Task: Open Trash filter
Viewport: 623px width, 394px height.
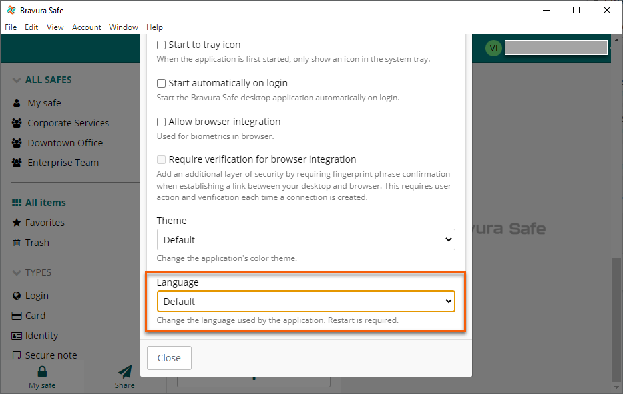Action: click(37, 243)
